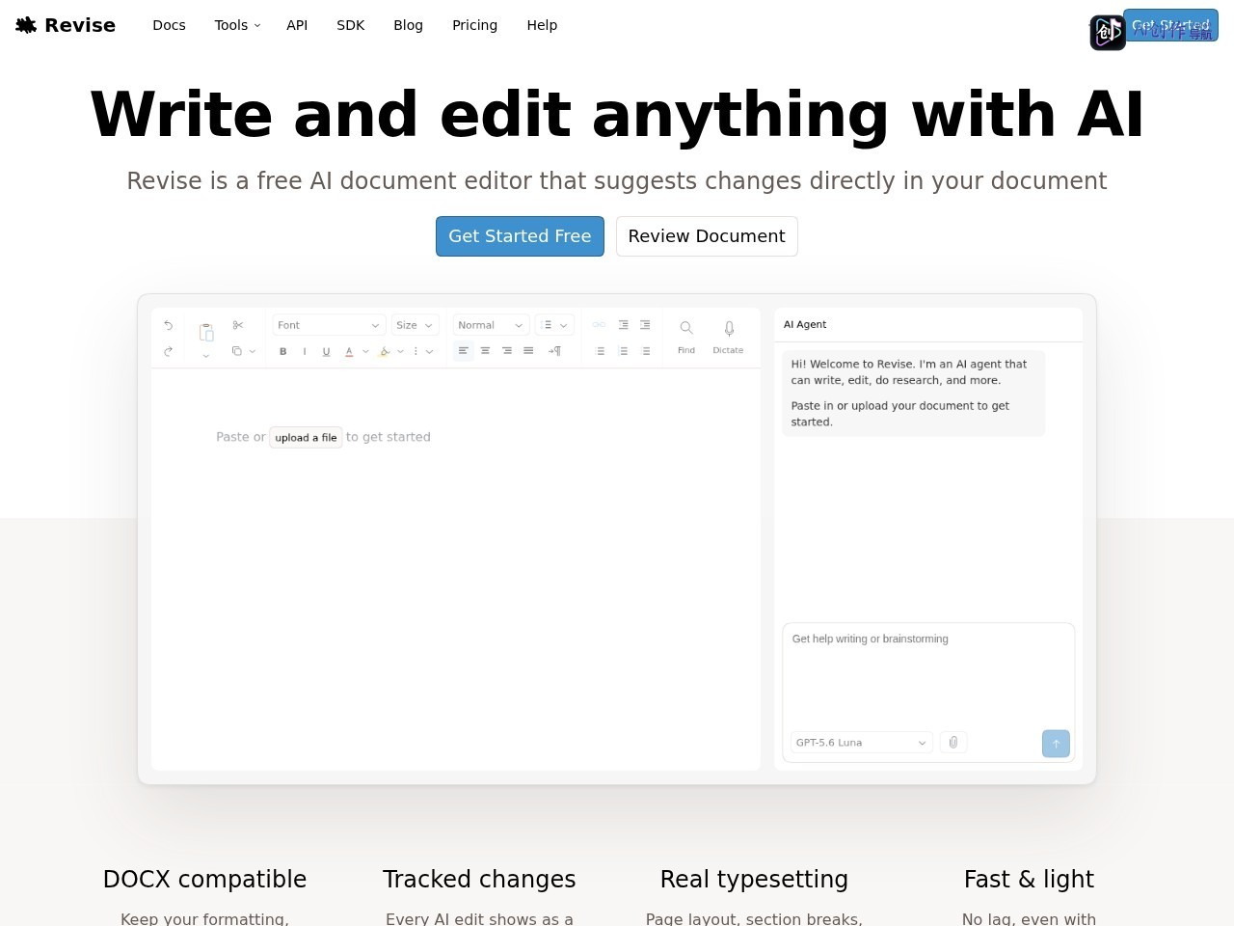Open the GPT-5.6 Luna model dropdown
1234x926 pixels.
click(x=861, y=743)
